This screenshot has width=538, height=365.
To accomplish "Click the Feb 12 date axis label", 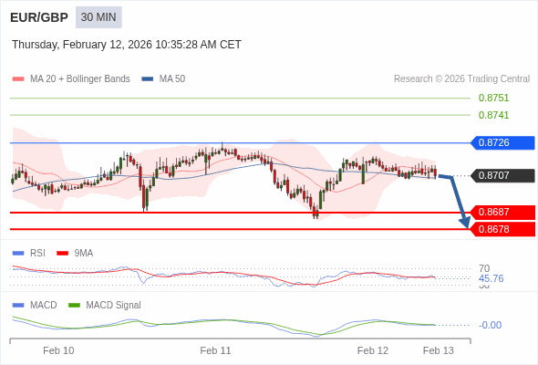I will (x=373, y=350).
